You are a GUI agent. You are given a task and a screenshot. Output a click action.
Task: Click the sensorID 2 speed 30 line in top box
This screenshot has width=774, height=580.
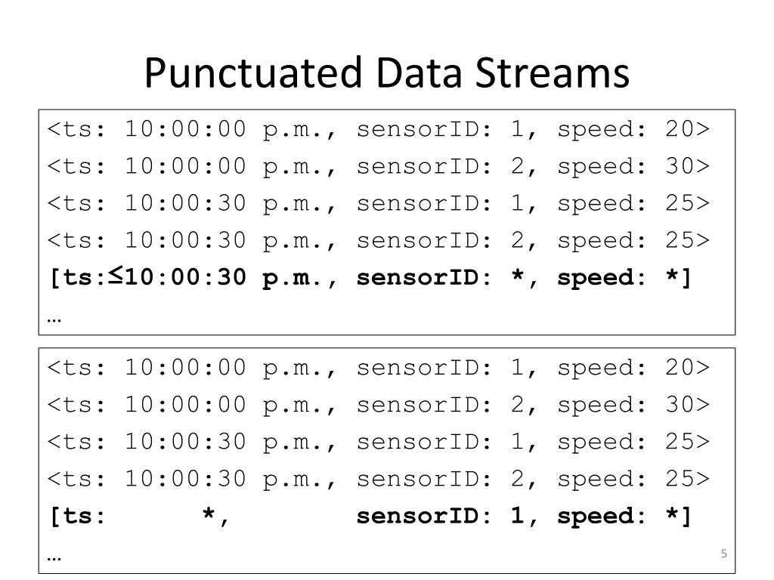point(379,166)
